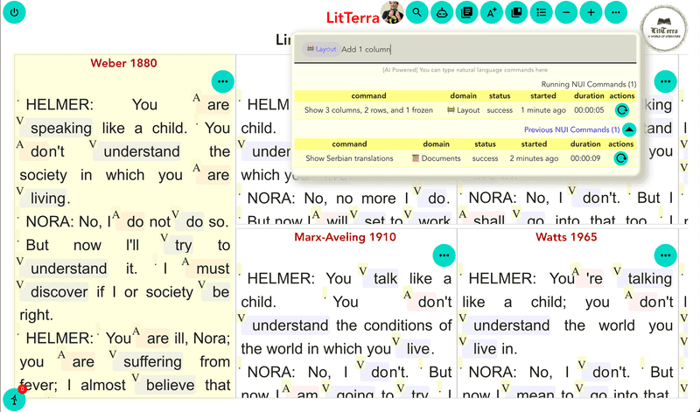Click the plus zoom-in button
Screen dimensions: 700x412
point(591,12)
